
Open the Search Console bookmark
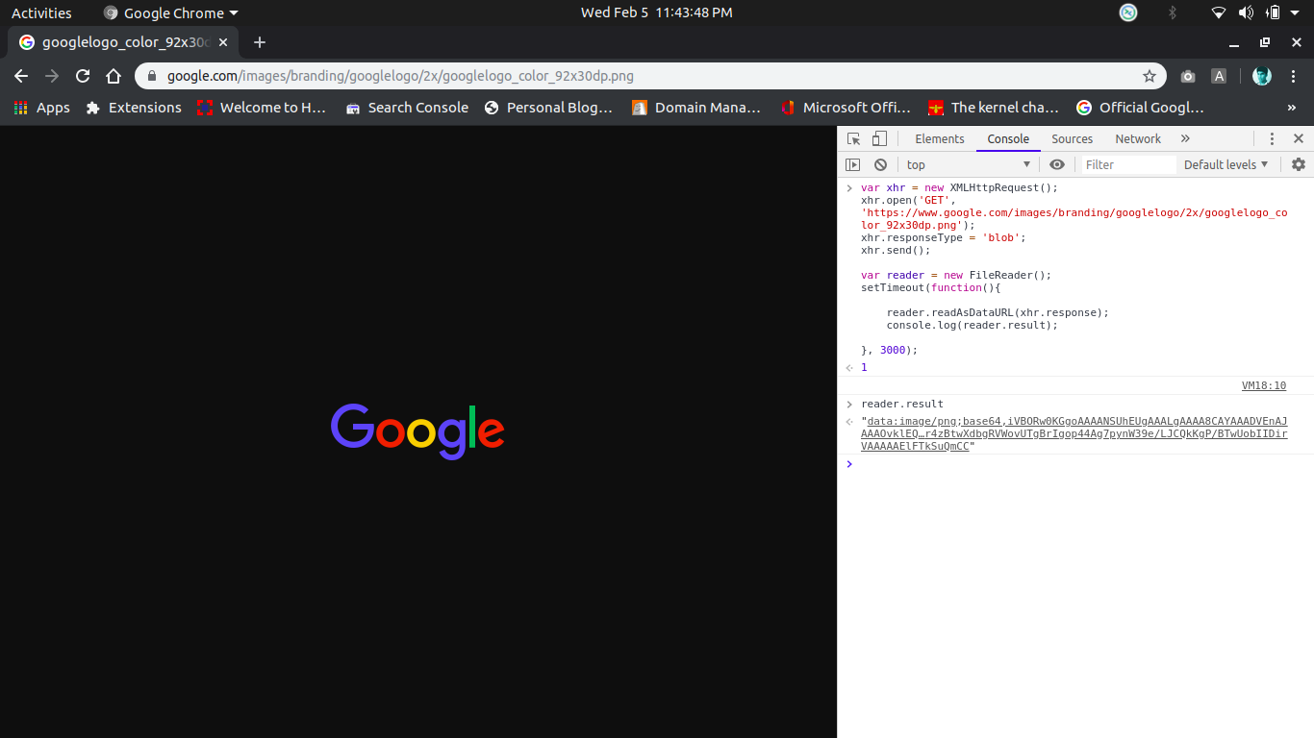(407, 108)
